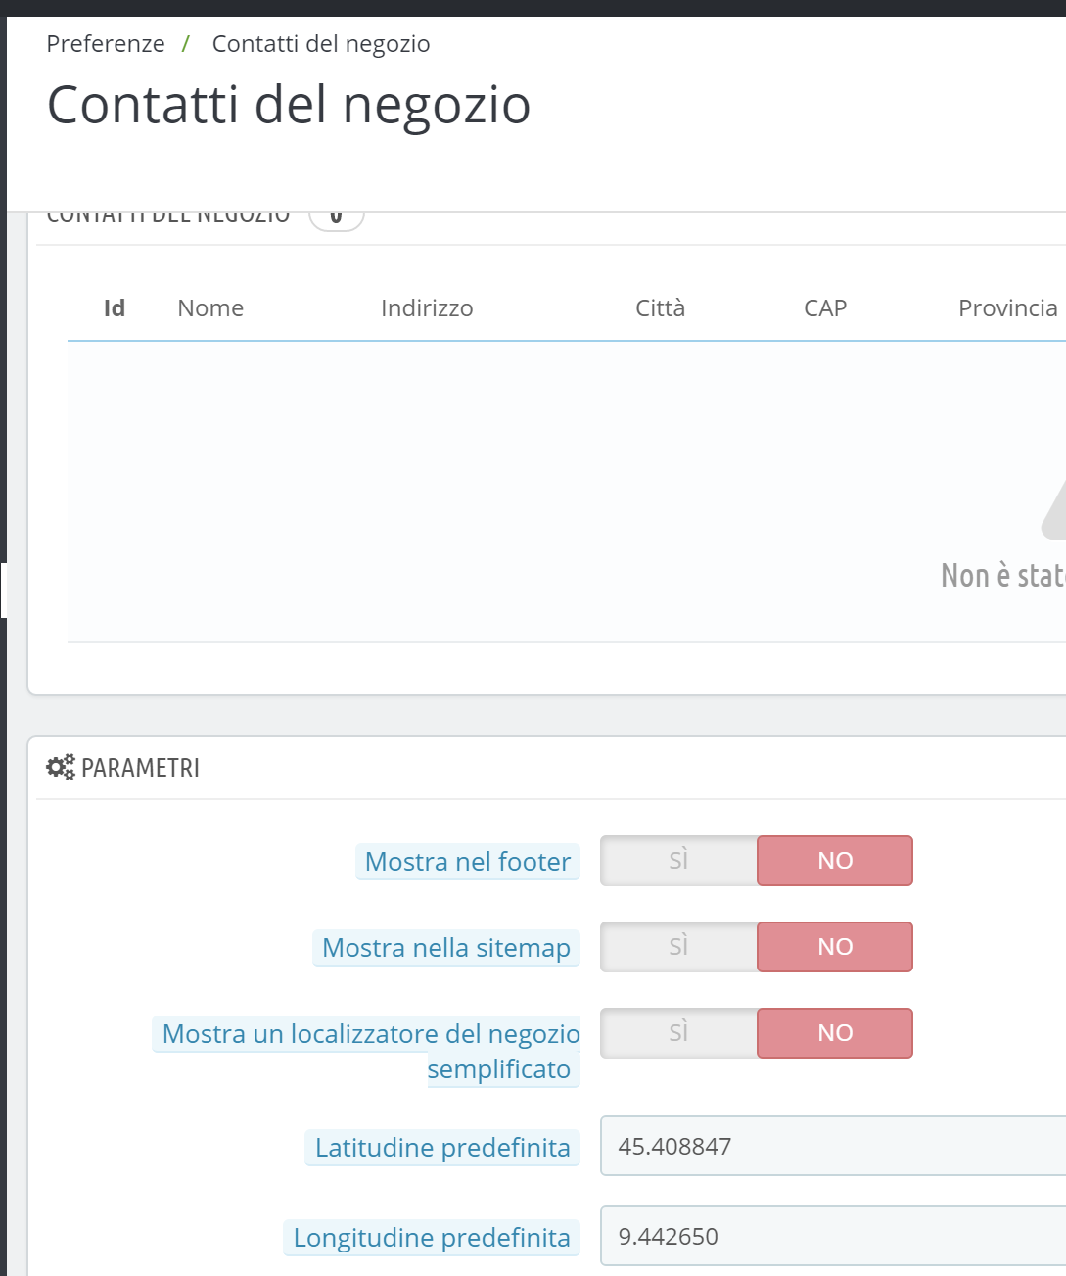Click the Longitudine predefinita input field

pyautogui.click(x=832, y=1236)
